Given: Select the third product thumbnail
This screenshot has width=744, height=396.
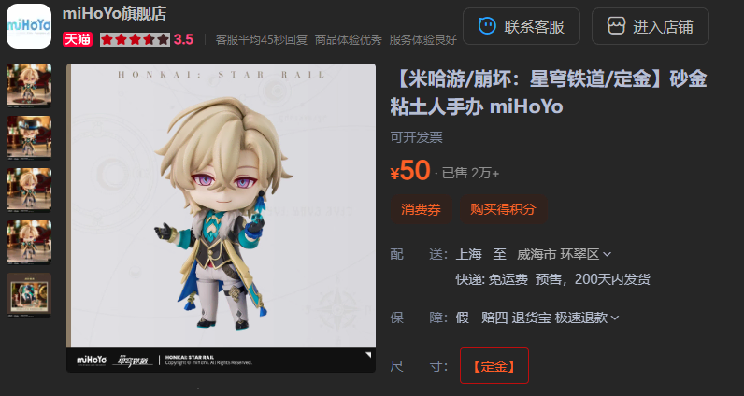Looking at the screenshot, I should tap(29, 190).
